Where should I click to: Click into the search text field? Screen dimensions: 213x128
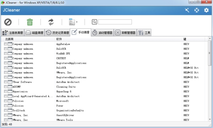pyautogui.click(x=115, y=22)
